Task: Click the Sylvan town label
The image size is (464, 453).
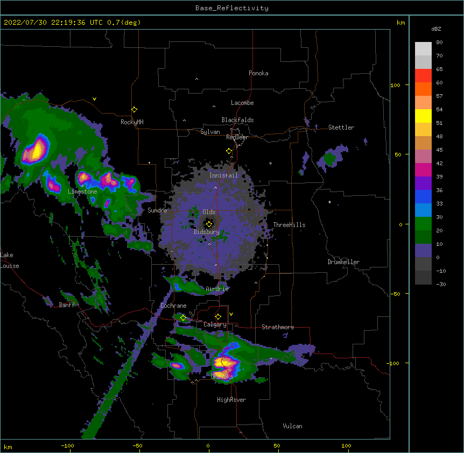Action: point(210,132)
